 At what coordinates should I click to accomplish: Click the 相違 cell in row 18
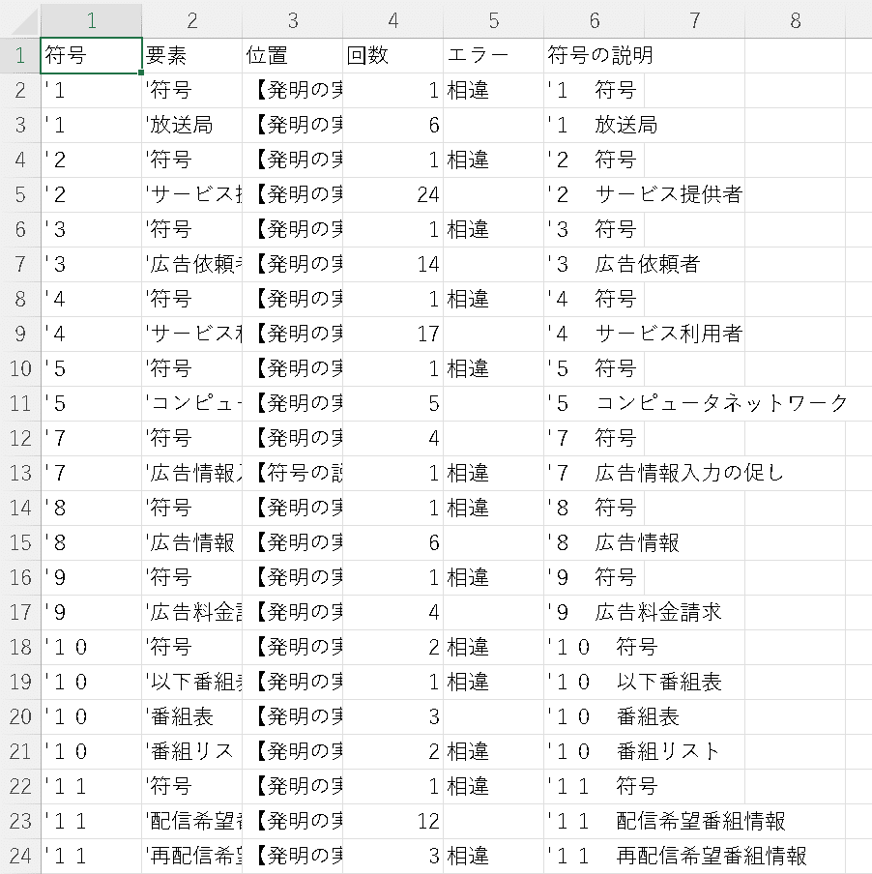(494, 647)
